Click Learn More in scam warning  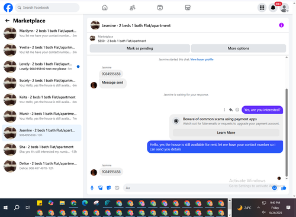pos(226,133)
